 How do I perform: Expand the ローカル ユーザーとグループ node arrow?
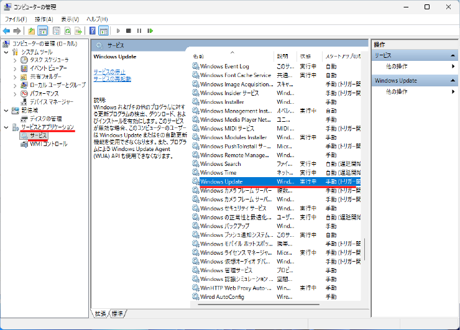(15, 85)
